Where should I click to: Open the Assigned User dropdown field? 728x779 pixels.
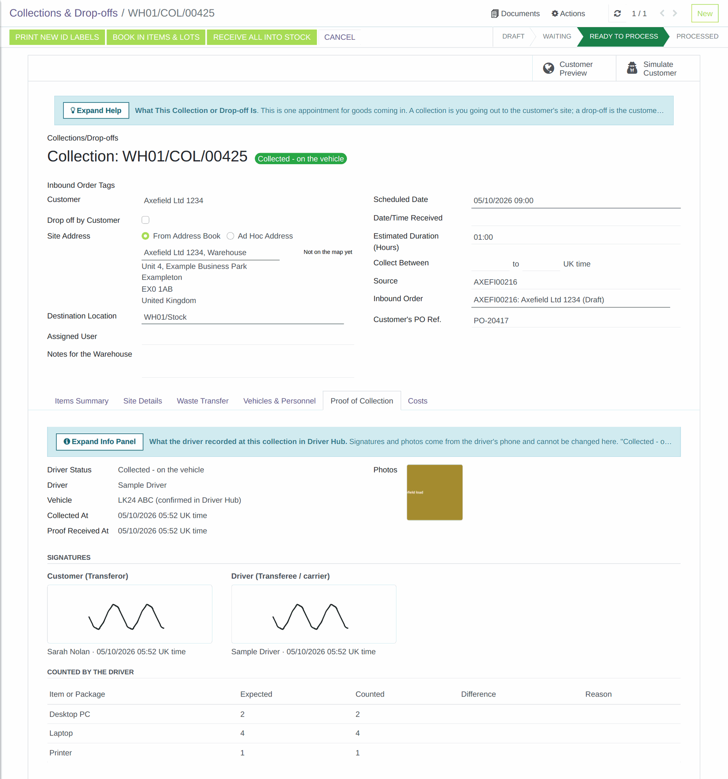[248, 337]
